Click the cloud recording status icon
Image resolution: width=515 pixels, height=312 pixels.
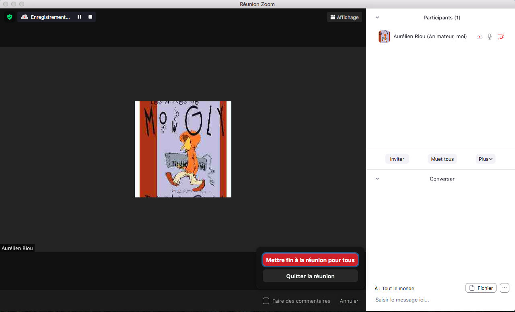pos(25,17)
